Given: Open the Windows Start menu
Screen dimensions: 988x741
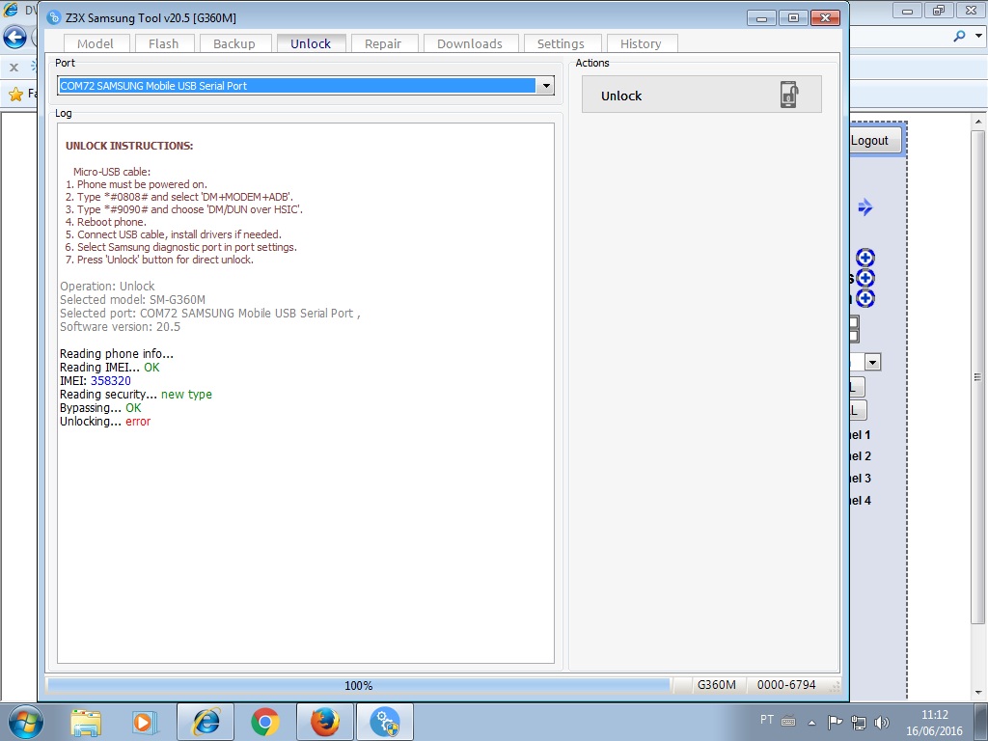Looking at the screenshot, I should coord(26,722).
